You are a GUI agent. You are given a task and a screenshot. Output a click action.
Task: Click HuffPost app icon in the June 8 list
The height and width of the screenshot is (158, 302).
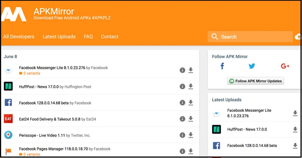[x=8, y=86]
